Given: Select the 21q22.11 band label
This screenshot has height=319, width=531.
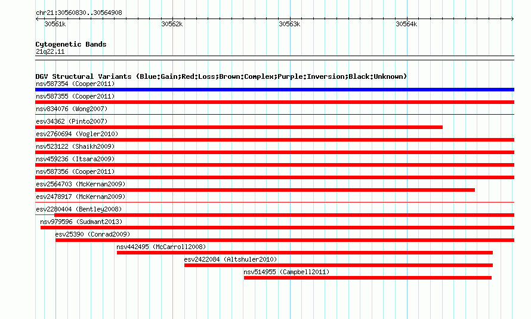Looking at the screenshot, I should [x=50, y=51].
